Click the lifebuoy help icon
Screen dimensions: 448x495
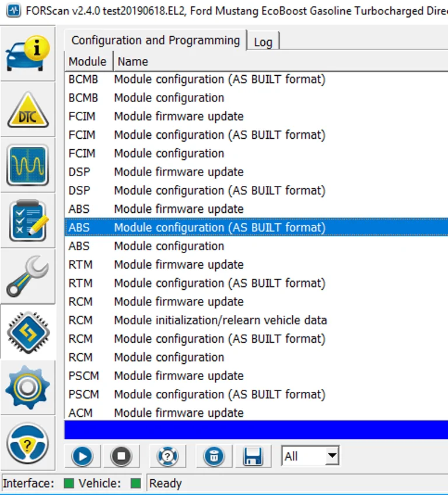click(x=167, y=456)
